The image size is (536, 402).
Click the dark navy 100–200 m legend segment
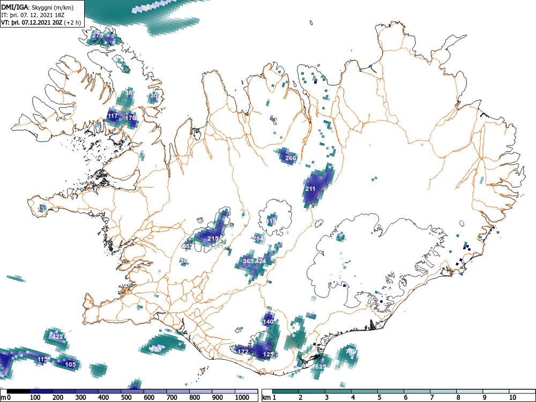(x=41, y=391)
